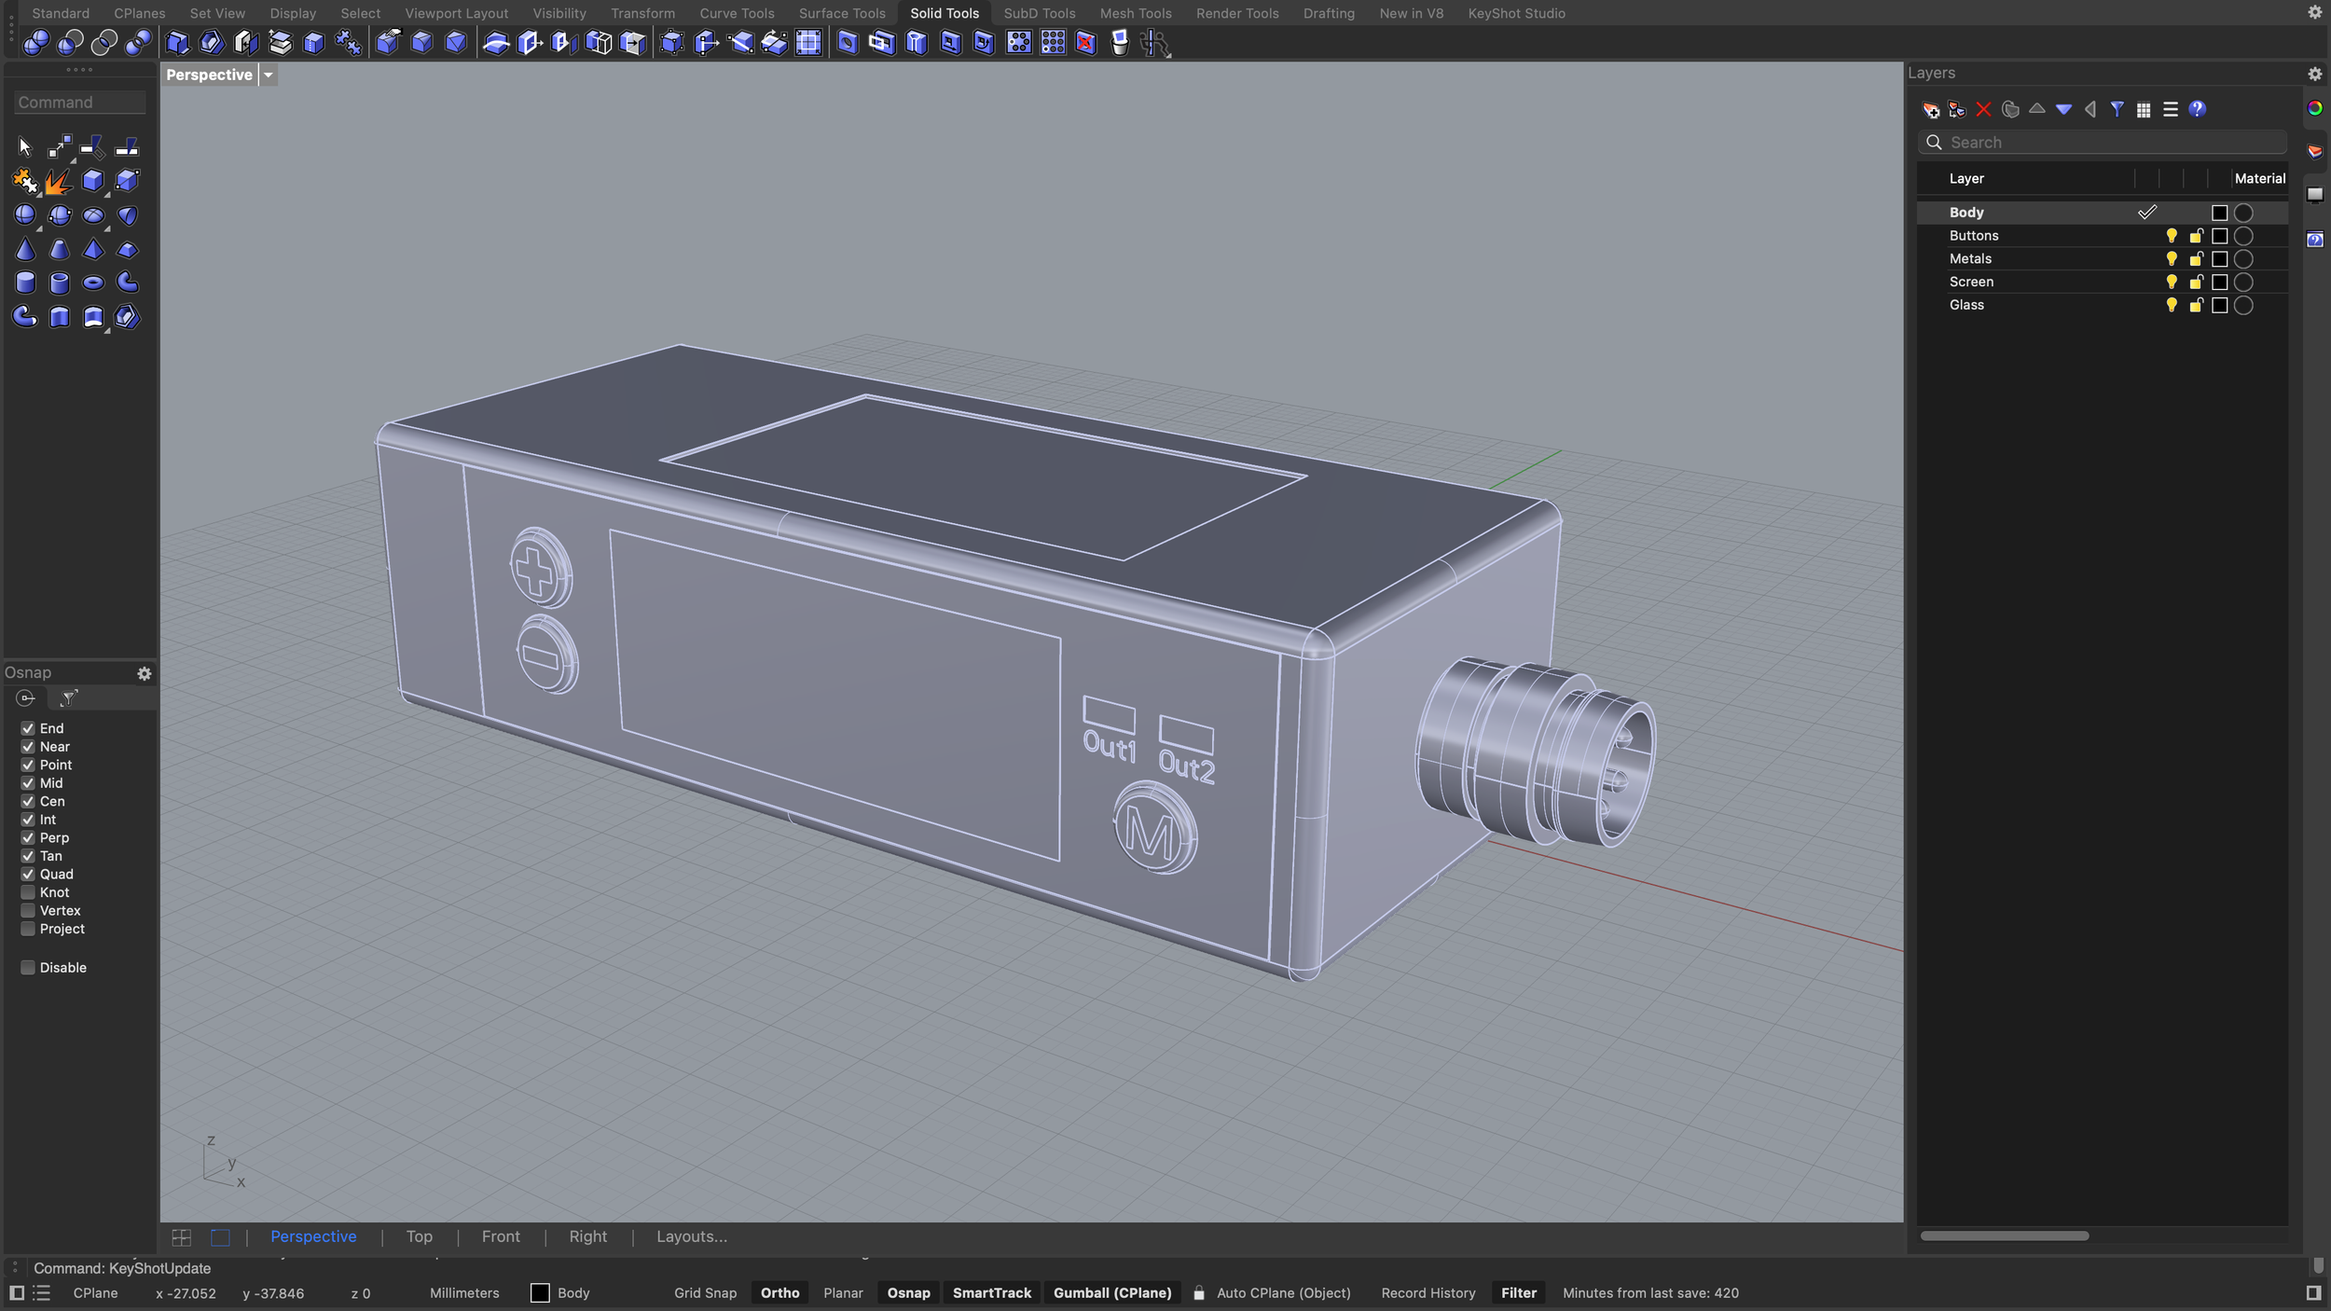Delete the selected layer using the red X
This screenshot has height=1311, width=2331.
pos(1982,109)
